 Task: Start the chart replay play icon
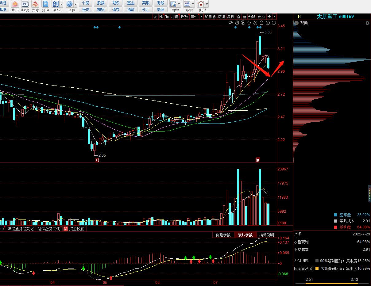tap(243, 23)
